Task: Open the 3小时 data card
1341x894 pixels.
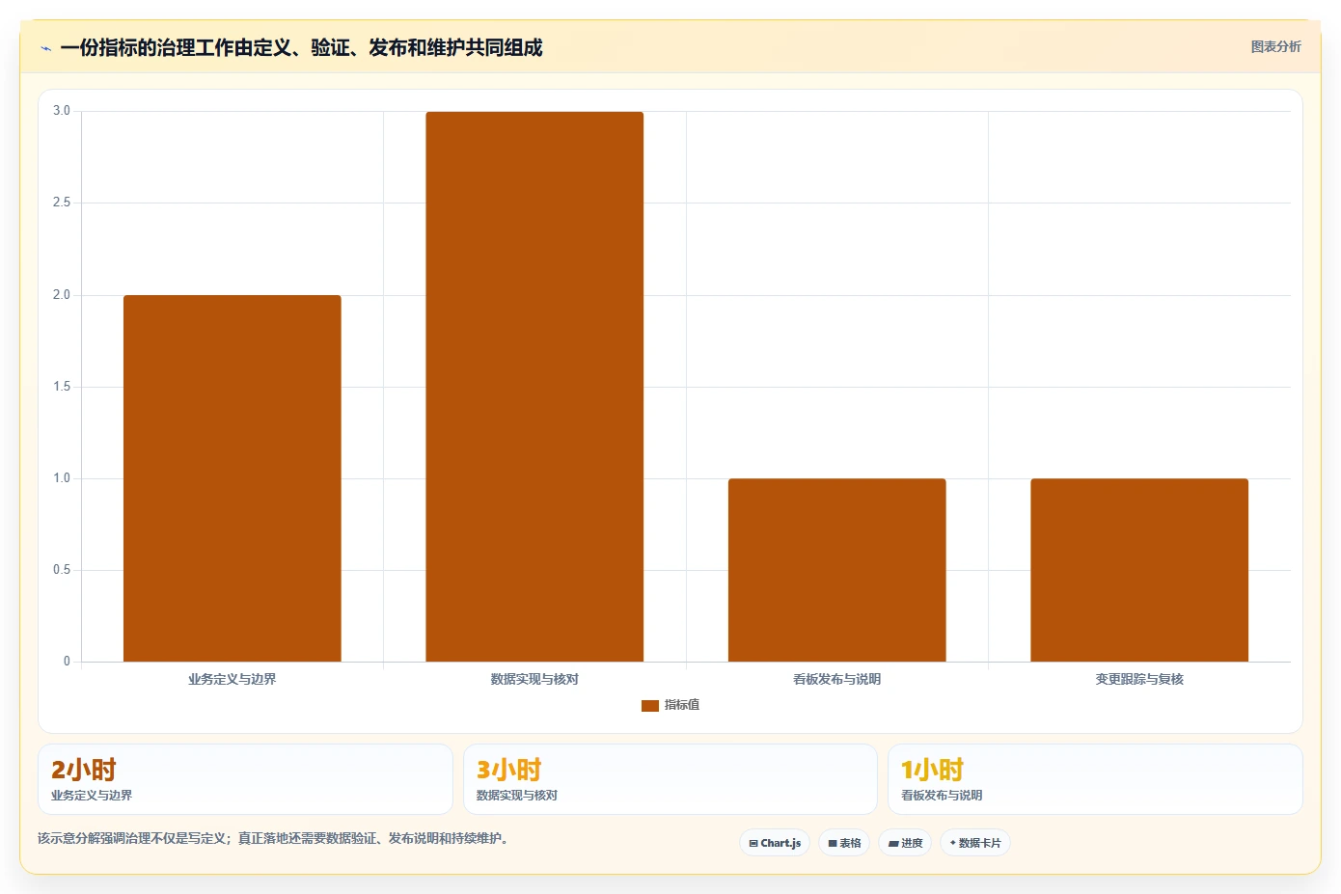Action: coord(670,779)
